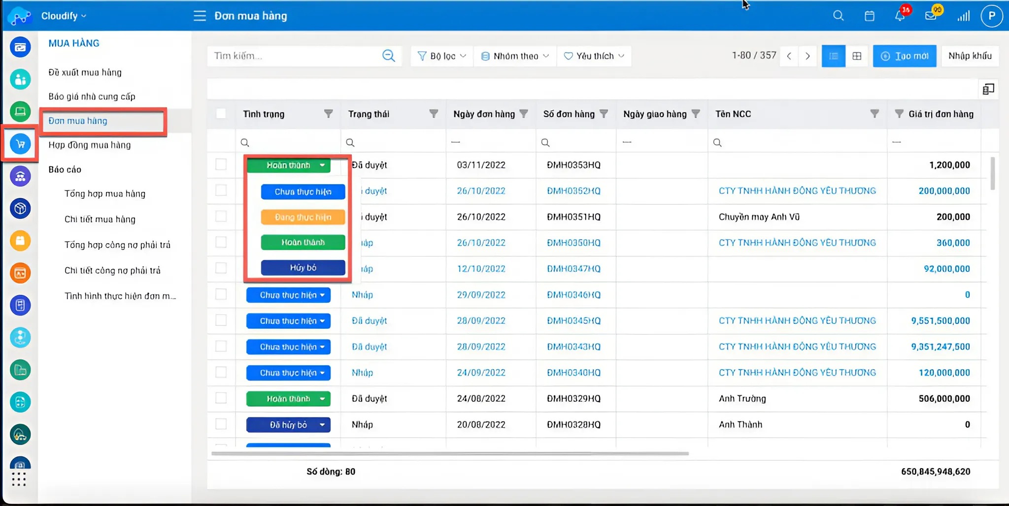Open Hợp đồng mua hàng menu item
Screen dimensions: 1009x506
pyautogui.click(x=89, y=145)
